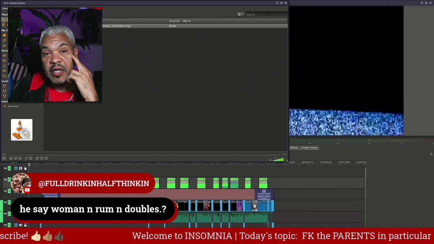Click the VLC cone cover art thumbnail
Viewport: 434px width, 244px height.
pos(22,130)
